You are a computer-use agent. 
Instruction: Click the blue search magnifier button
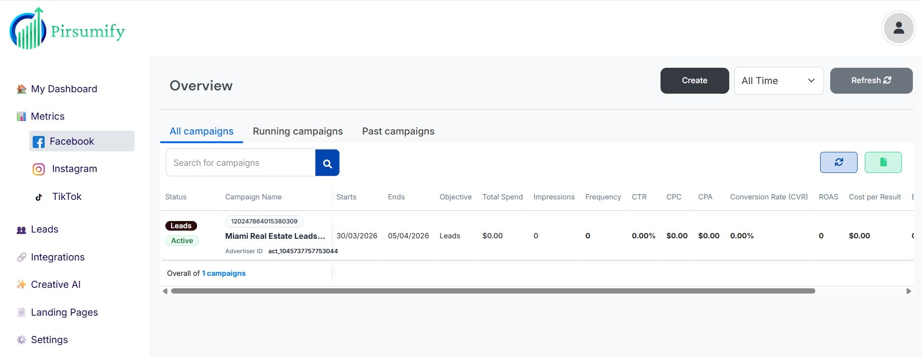click(x=327, y=163)
